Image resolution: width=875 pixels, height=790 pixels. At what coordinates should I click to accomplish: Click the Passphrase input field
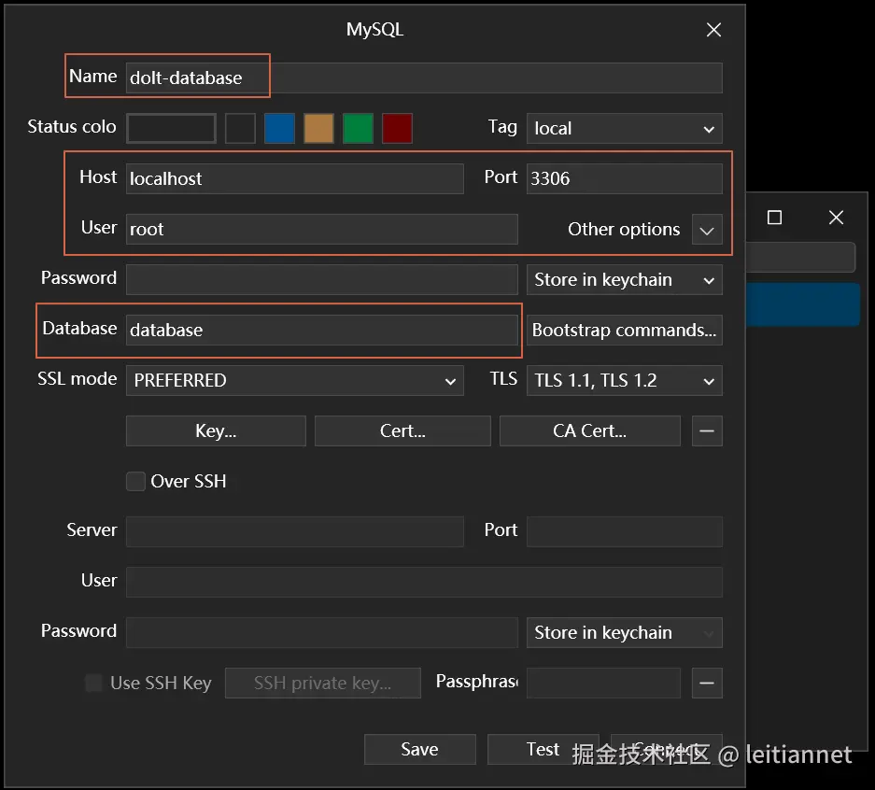pos(604,683)
